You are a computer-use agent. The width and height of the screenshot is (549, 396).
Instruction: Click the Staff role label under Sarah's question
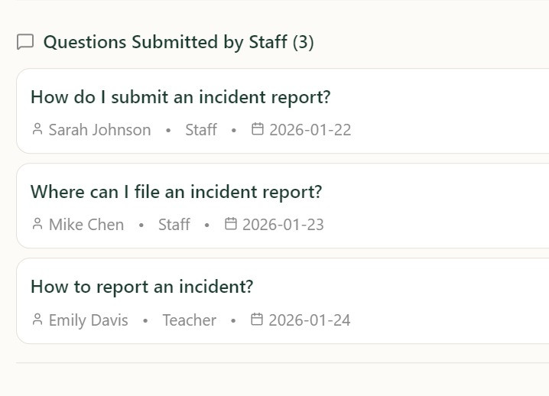click(x=201, y=130)
